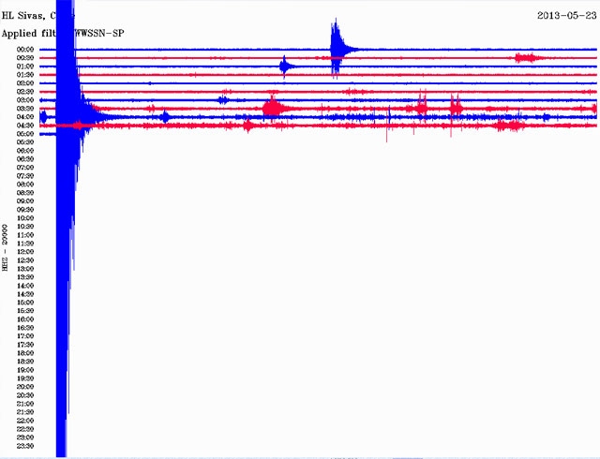The image size is (600, 459).
Task: Click the 09:00 time label
Action: point(25,201)
